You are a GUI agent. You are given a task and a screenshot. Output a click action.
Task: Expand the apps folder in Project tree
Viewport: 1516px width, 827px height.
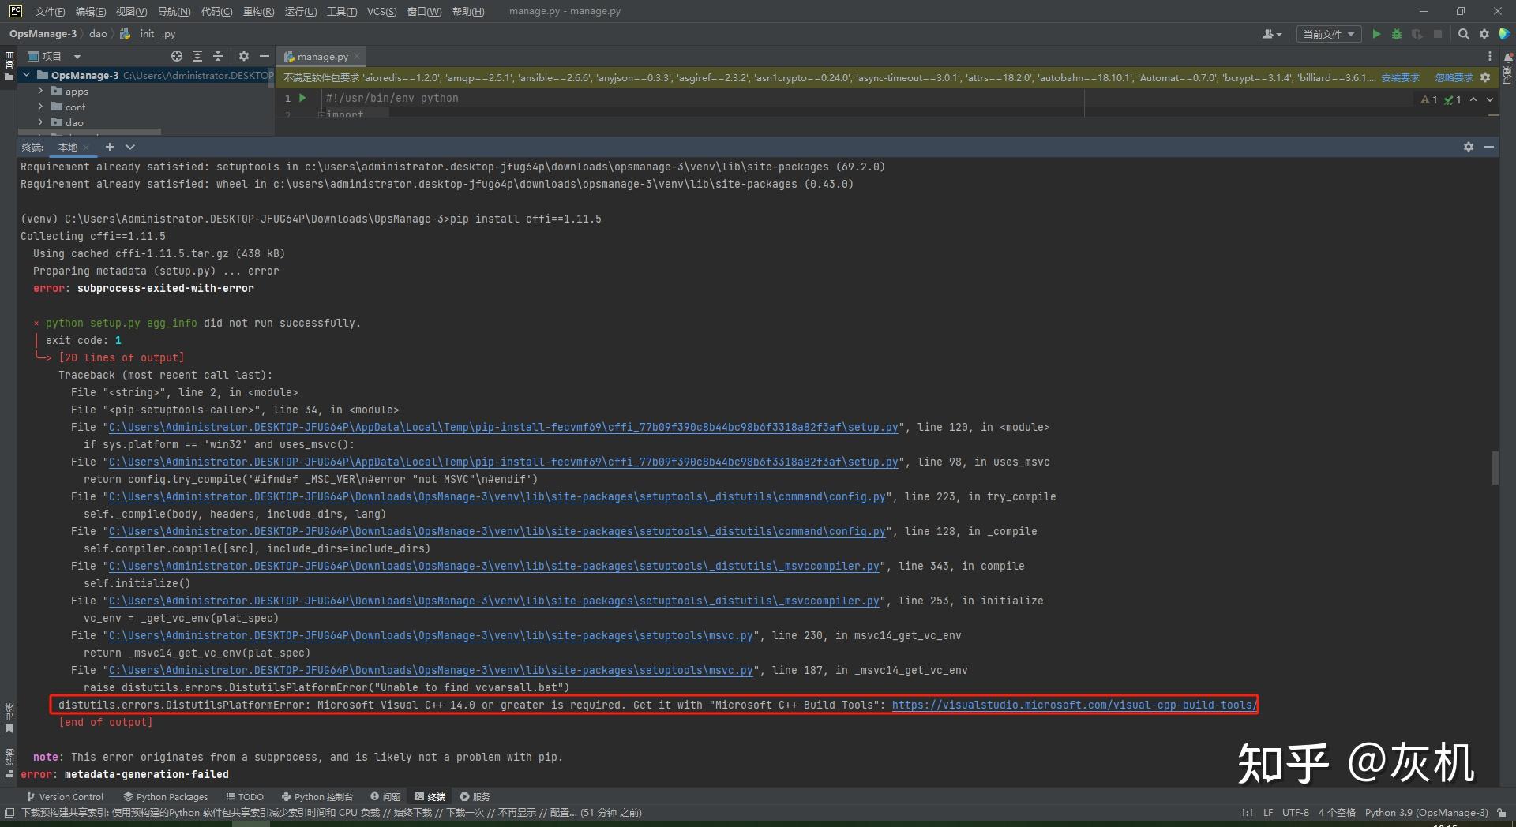[39, 91]
